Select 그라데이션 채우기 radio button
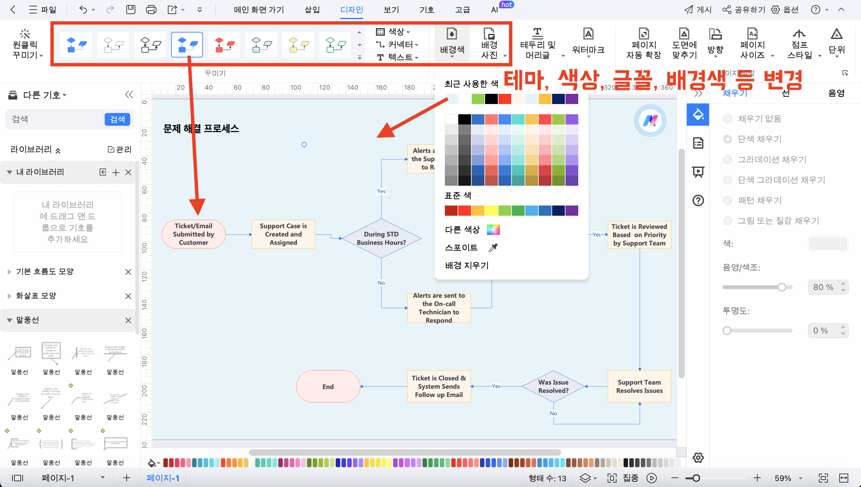861x487 pixels. pos(728,159)
